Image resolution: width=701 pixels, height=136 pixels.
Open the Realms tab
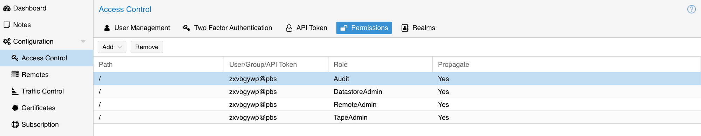(418, 28)
